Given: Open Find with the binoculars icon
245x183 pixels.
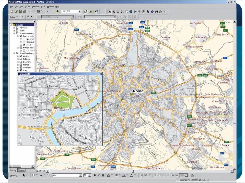Looking at the screenshot, I should click(156, 11).
